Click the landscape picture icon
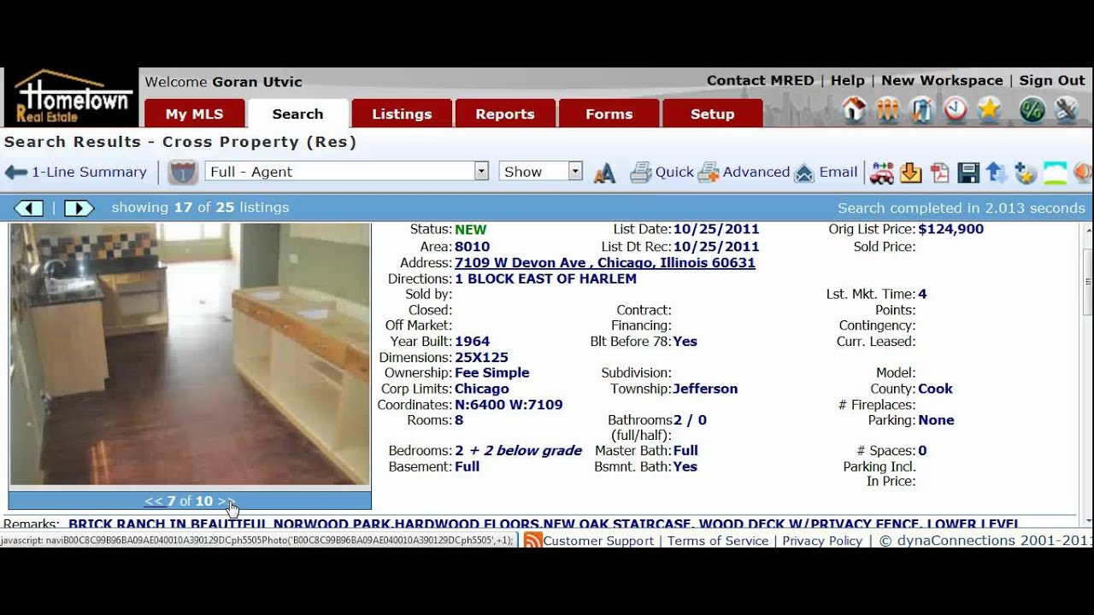The image size is (1094, 615). click(1055, 173)
